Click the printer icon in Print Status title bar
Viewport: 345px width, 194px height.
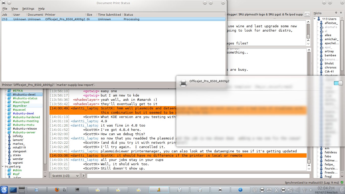click(4, 3)
